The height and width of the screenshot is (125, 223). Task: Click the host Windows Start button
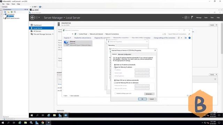3,123
